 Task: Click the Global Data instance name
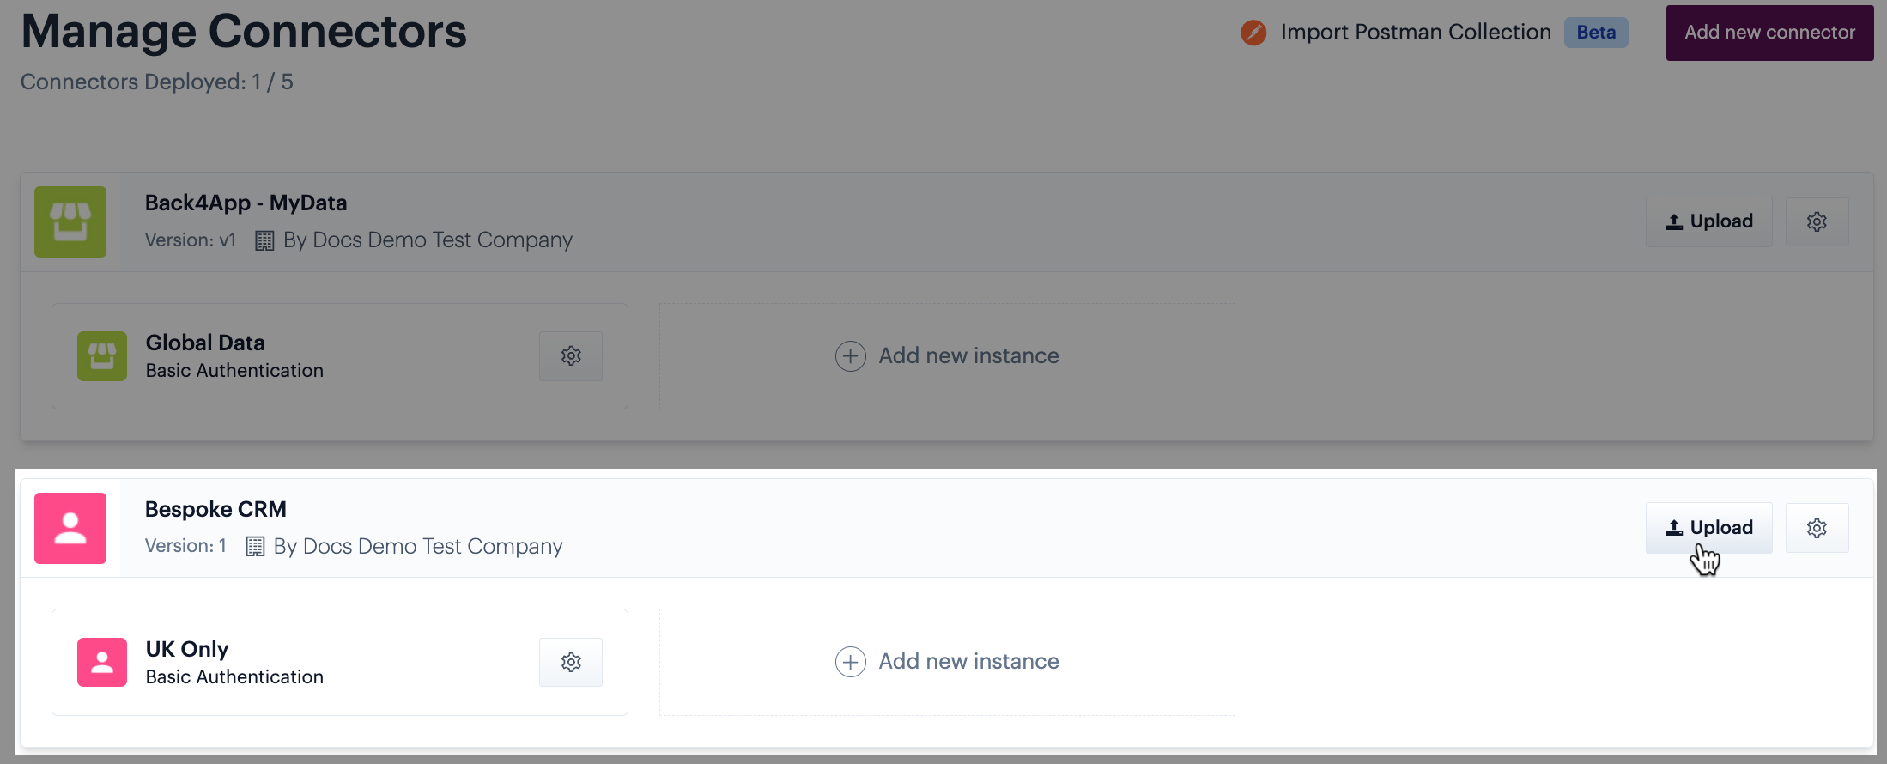(205, 343)
